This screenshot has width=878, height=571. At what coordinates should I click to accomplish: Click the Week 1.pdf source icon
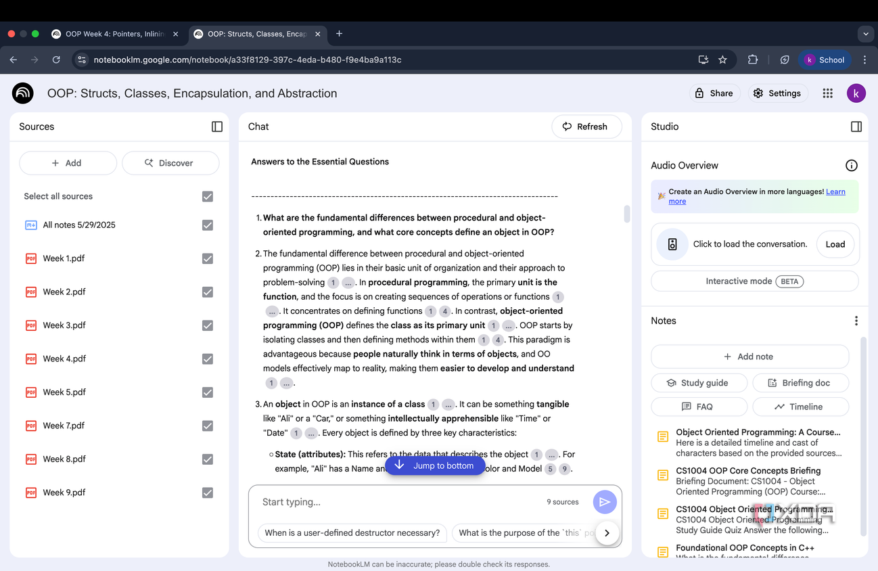click(x=31, y=258)
